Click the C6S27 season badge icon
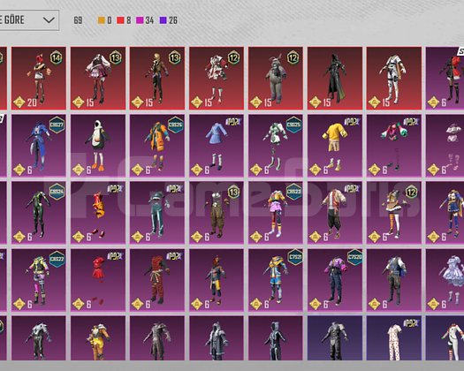This screenshot has height=371, width=464. [57, 125]
